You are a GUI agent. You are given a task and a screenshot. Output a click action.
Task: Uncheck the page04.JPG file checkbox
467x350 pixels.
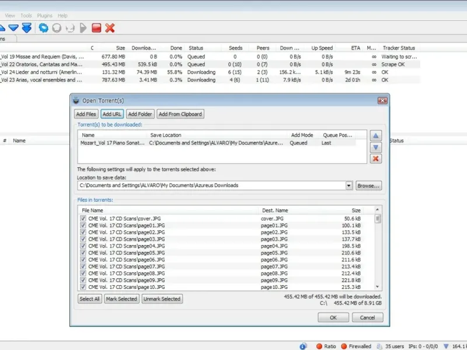[x=83, y=246]
